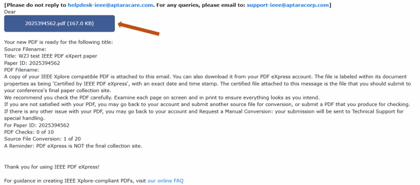Open the 2025394562.pdf attachment
Screen dimensions: 420x185
coord(59,23)
